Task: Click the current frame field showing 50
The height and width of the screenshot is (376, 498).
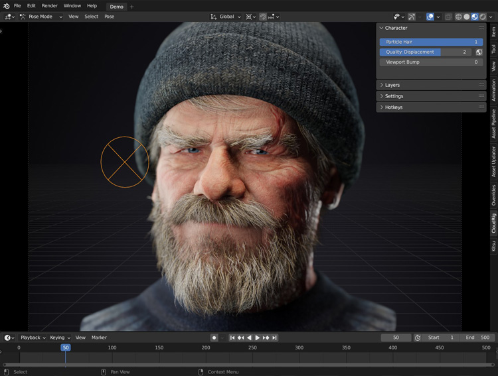Action: pyautogui.click(x=396, y=338)
